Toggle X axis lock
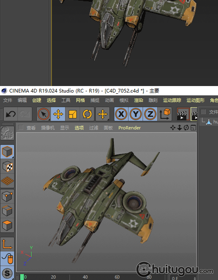 (121, 114)
